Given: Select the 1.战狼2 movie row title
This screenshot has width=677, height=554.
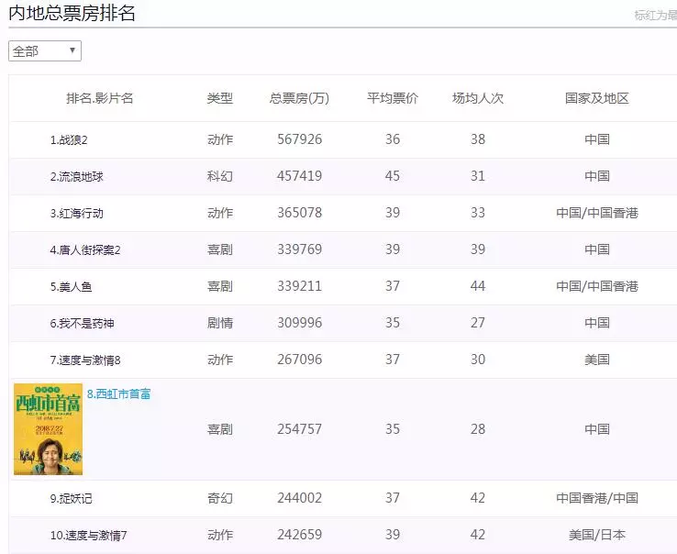Looking at the screenshot, I should coord(69,140).
